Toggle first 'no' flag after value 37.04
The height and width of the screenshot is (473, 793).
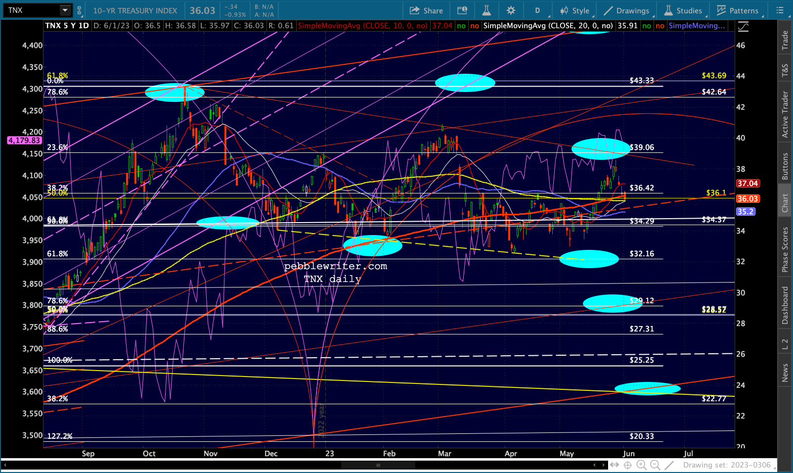(461, 25)
